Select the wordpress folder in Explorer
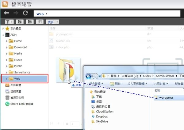Viewport: 184px width, 130px height. click(x=169, y=97)
